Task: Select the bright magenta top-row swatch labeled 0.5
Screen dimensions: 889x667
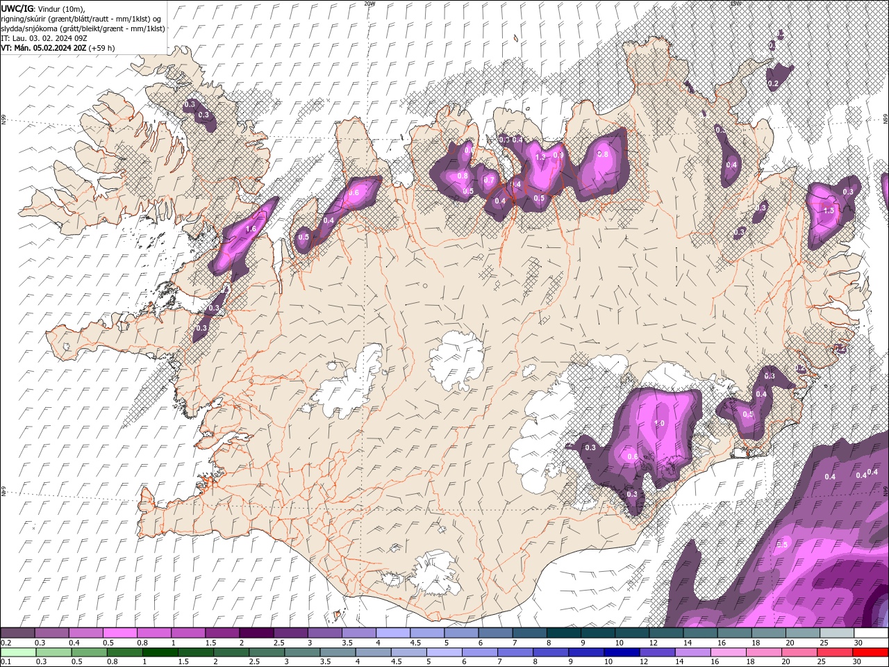Action: pyautogui.click(x=119, y=633)
